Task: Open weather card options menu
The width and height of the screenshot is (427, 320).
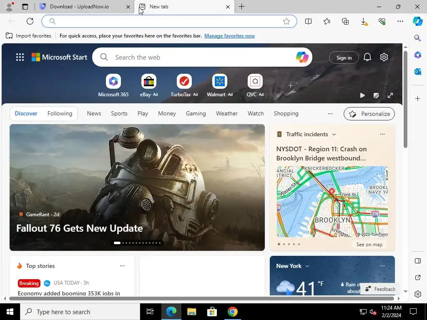Action: tap(382, 266)
